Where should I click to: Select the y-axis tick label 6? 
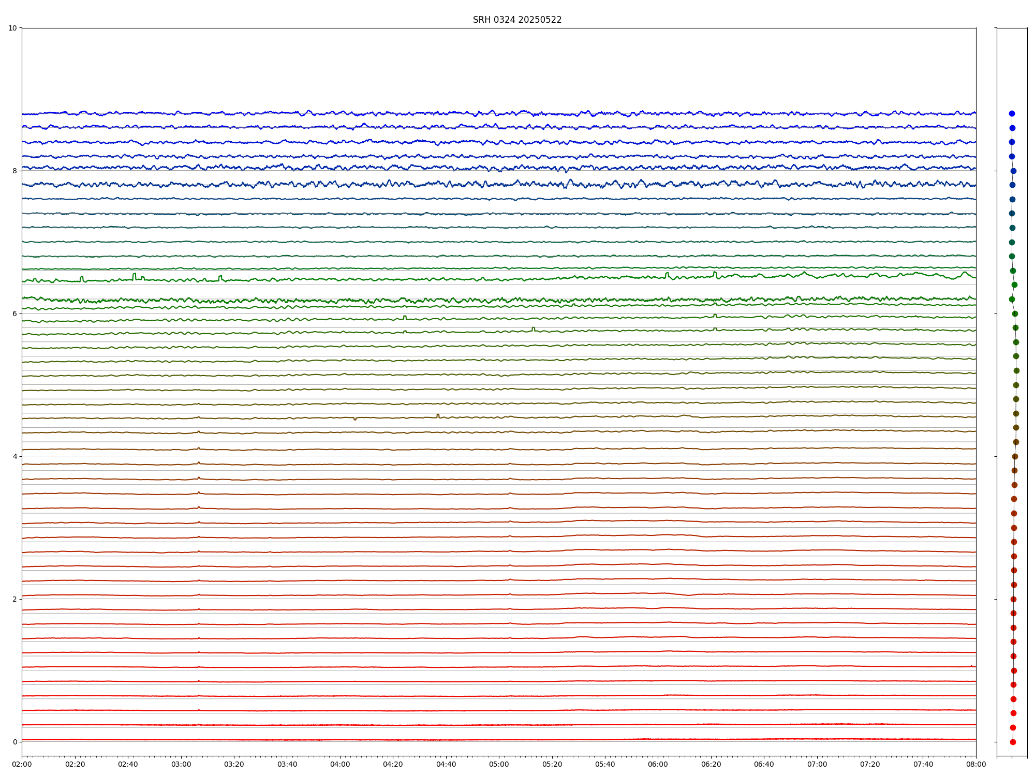click(x=14, y=314)
